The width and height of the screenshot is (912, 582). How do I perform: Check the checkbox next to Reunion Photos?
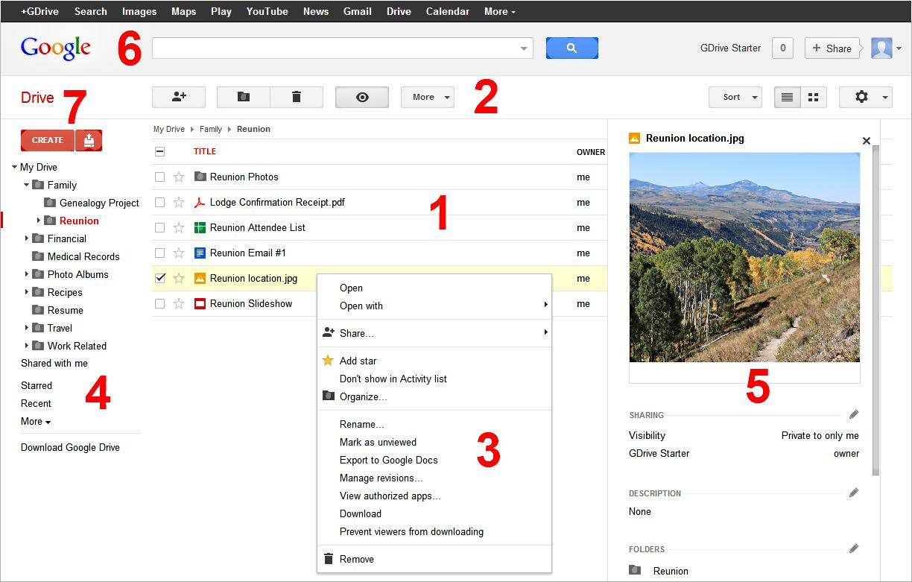point(159,177)
